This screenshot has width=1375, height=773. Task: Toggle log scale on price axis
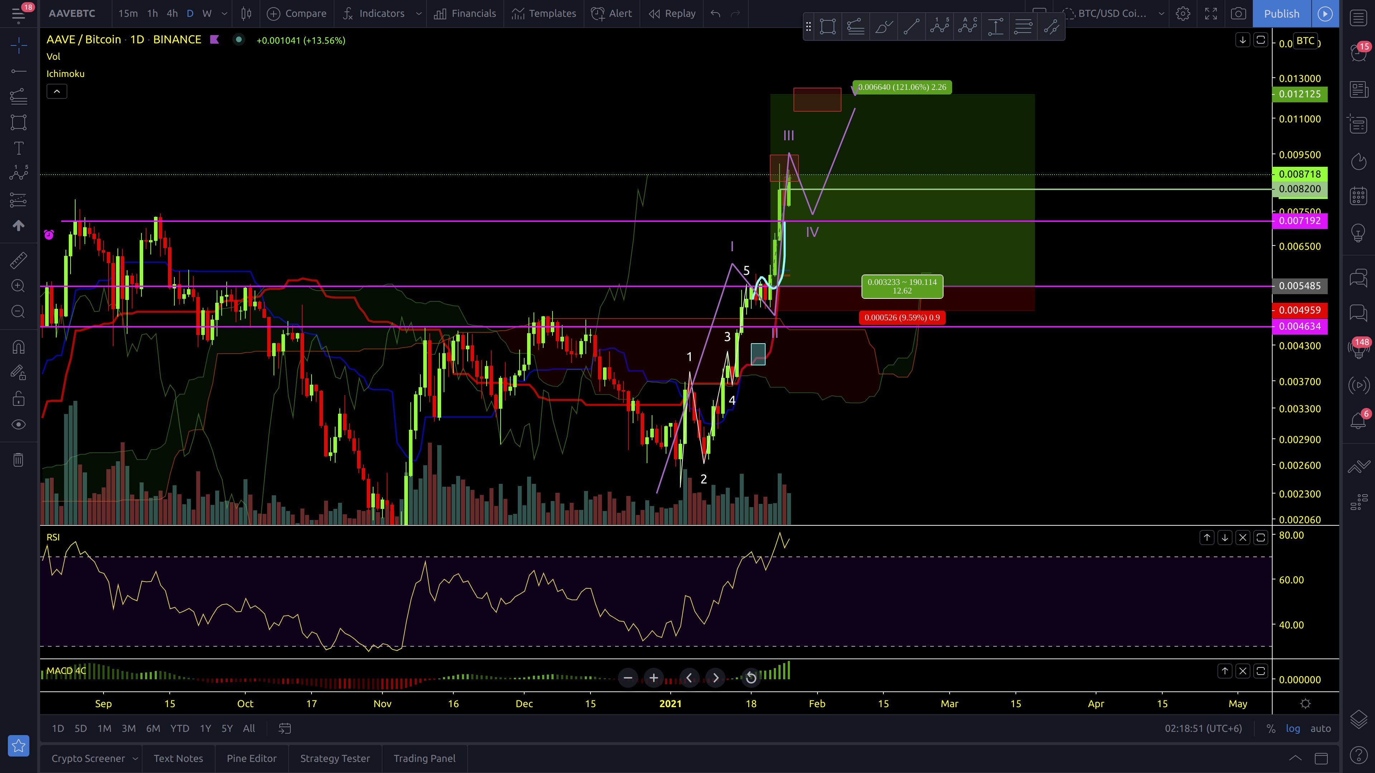(x=1293, y=729)
